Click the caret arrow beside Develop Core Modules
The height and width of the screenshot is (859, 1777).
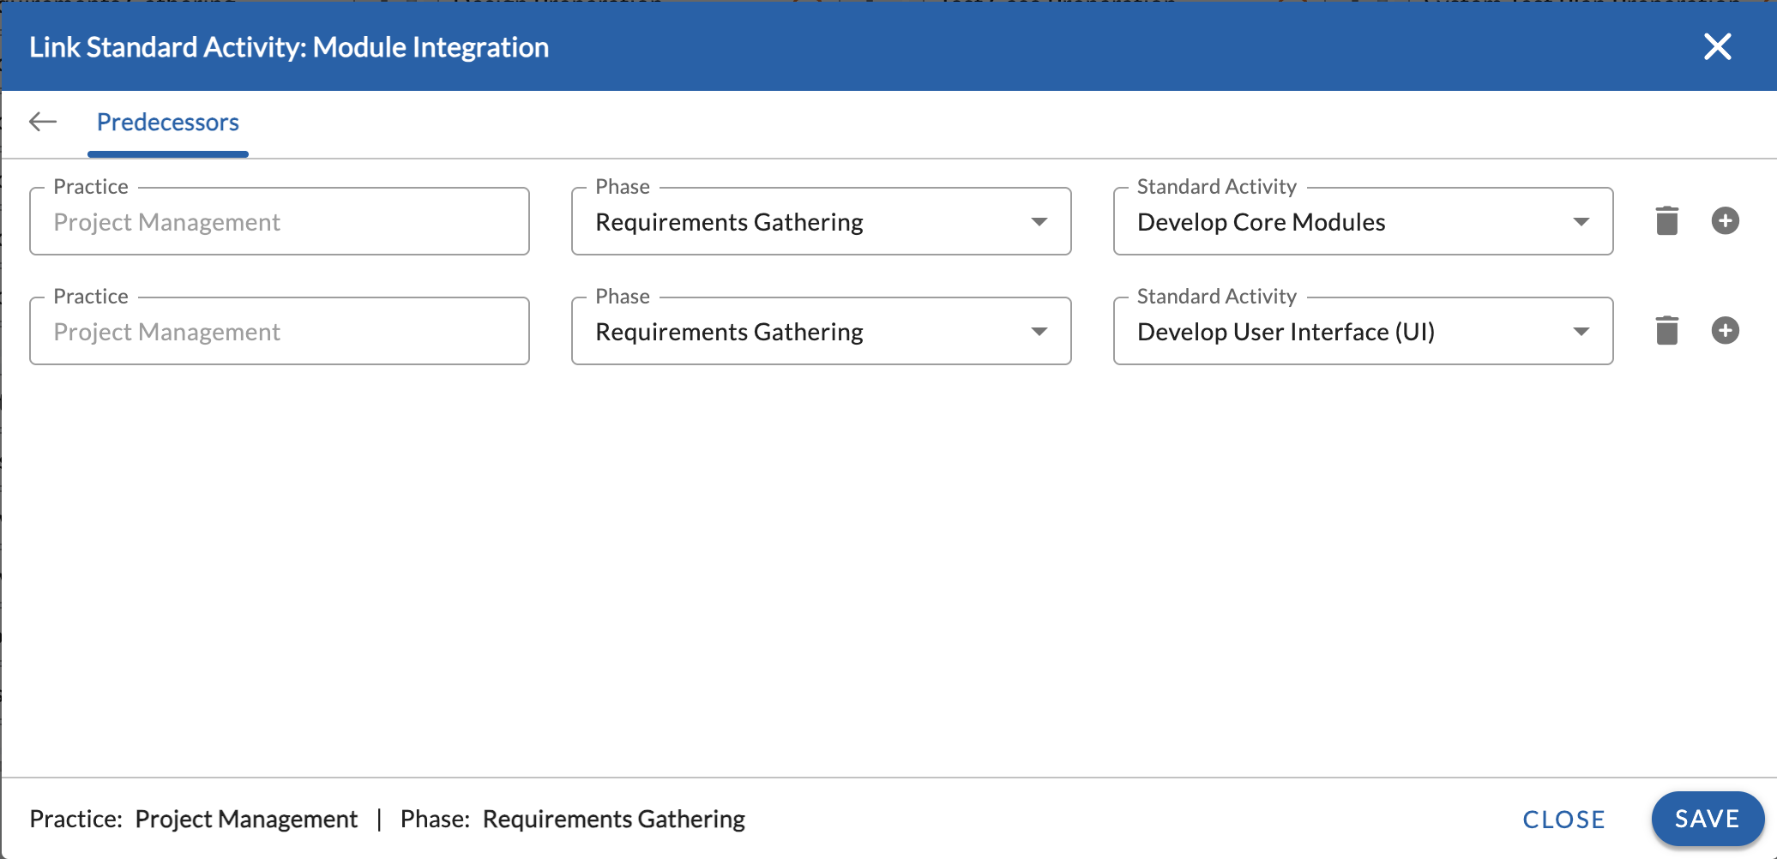tap(1581, 222)
